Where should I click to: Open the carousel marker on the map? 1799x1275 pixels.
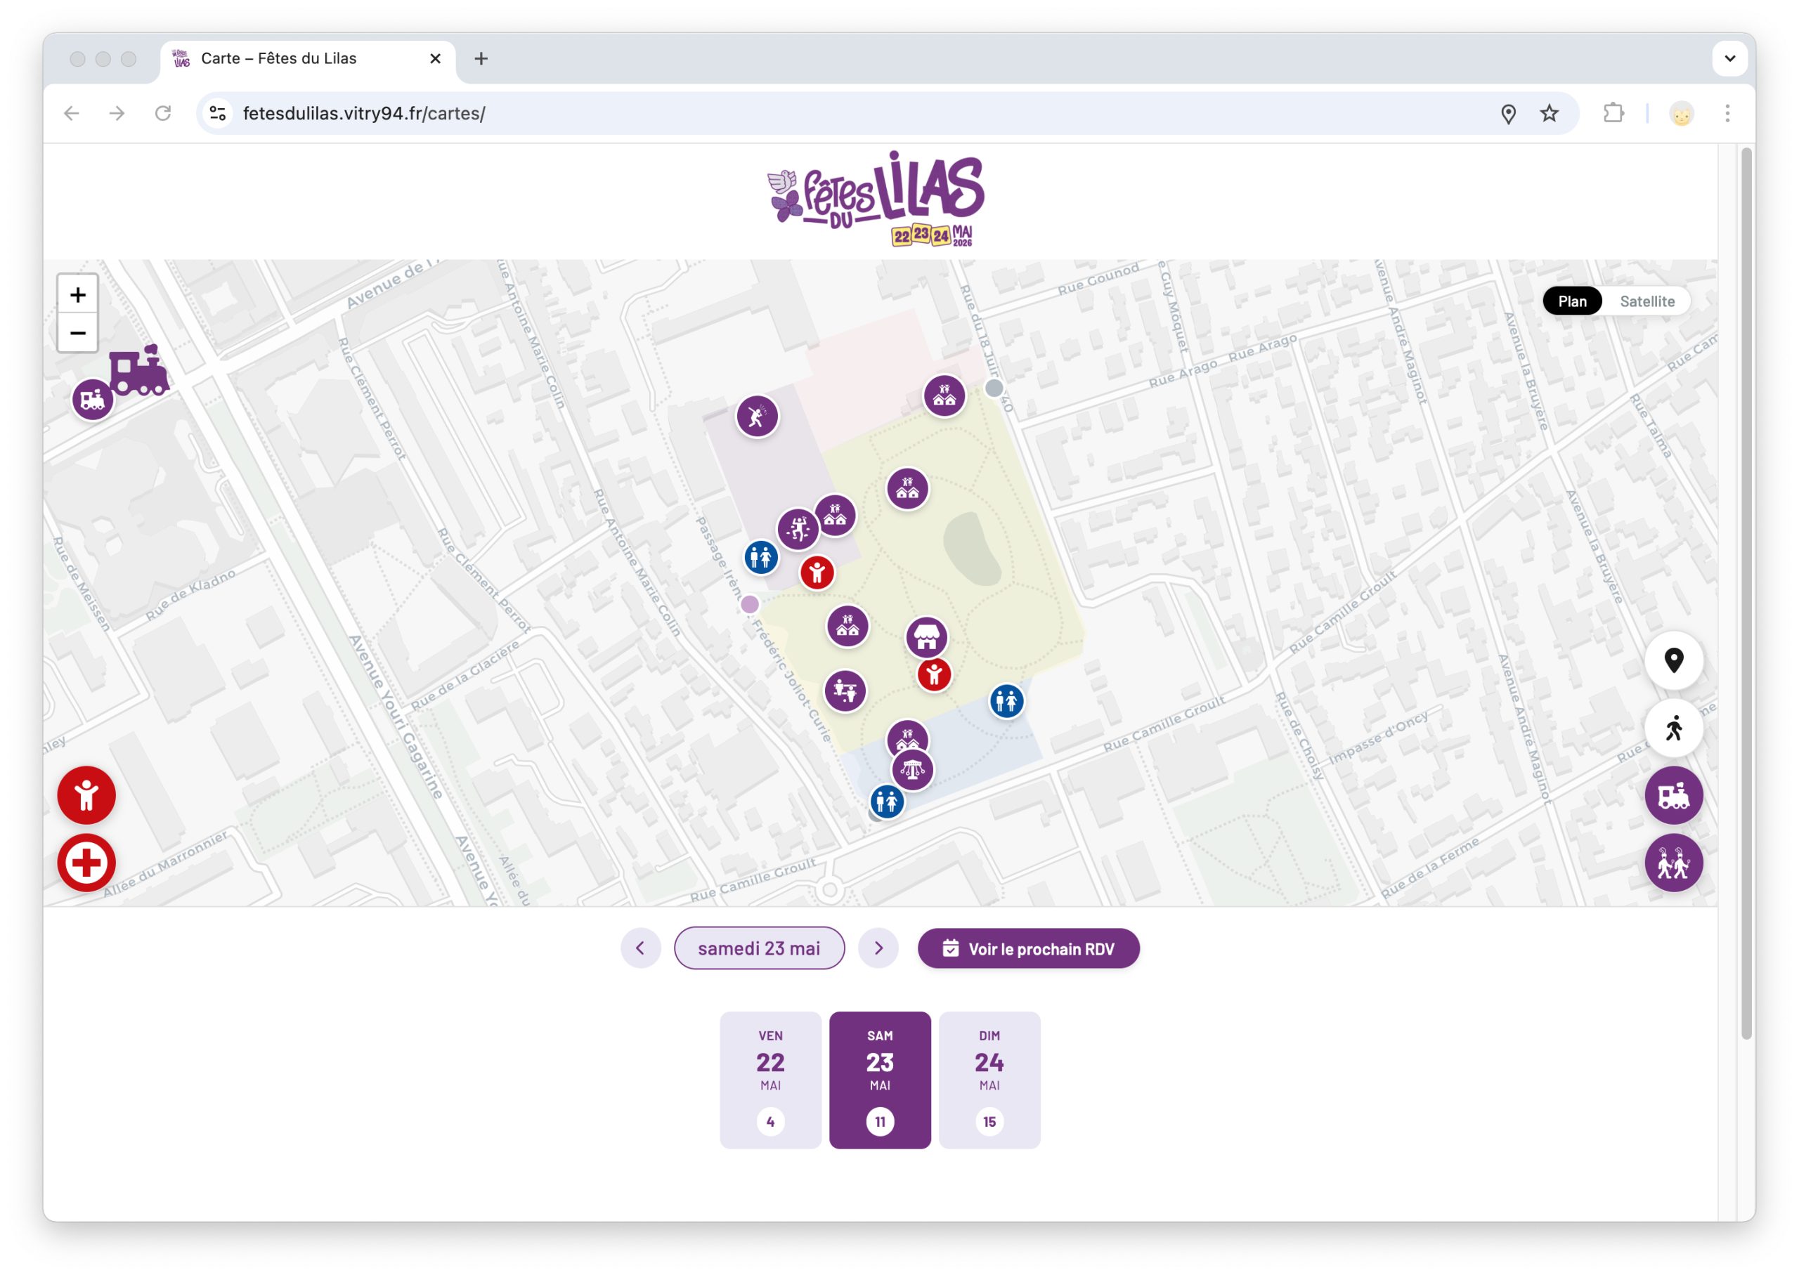pos(912,769)
